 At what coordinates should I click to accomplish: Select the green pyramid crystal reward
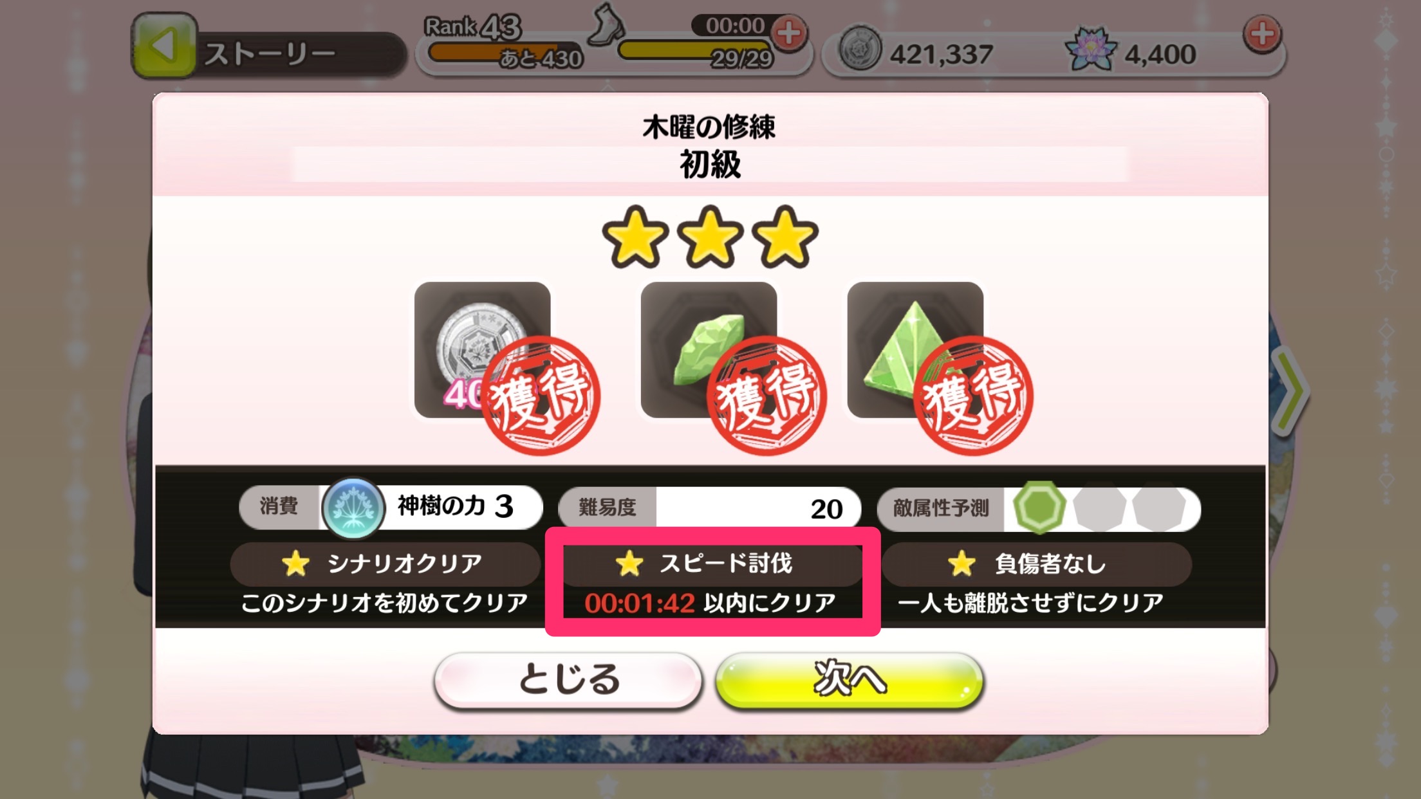click(x=915, y=350)
